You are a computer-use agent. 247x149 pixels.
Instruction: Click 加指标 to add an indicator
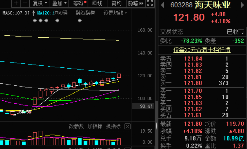[x=95, y=126]
